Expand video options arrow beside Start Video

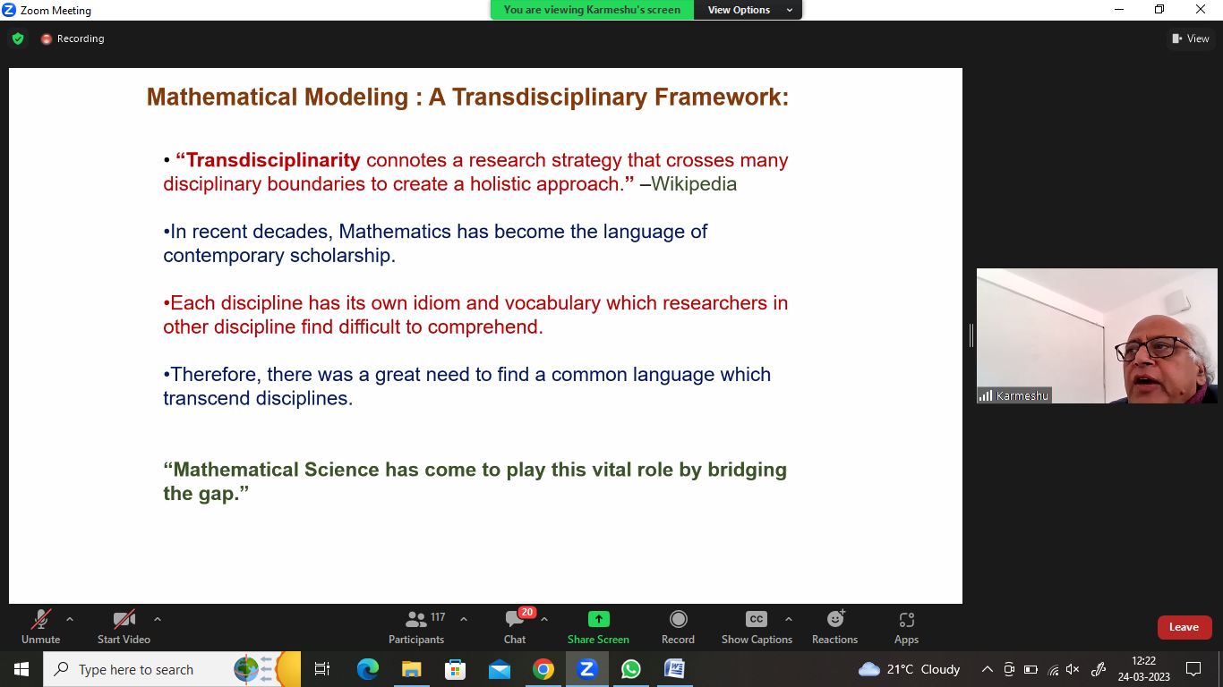pos(158,619)
